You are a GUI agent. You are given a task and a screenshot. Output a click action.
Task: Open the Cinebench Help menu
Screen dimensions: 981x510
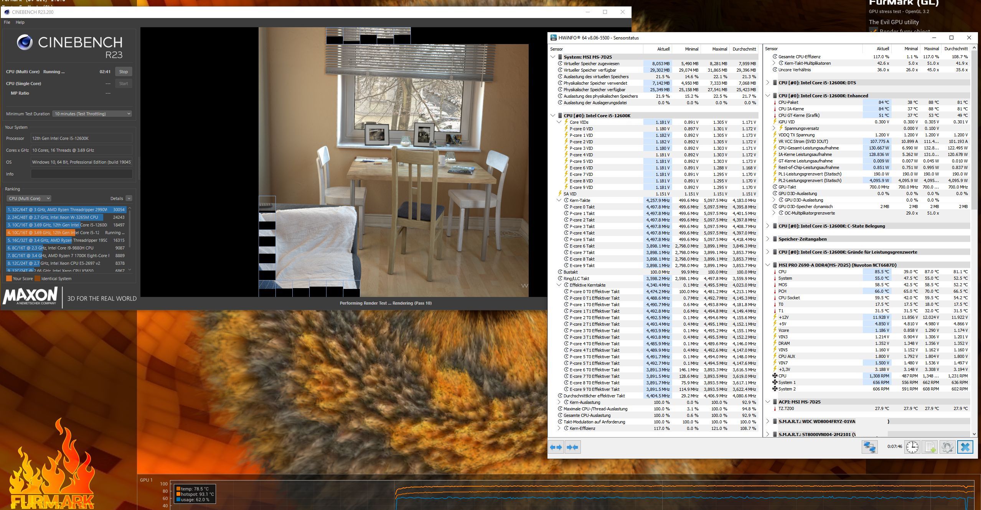tap(20, 22)
